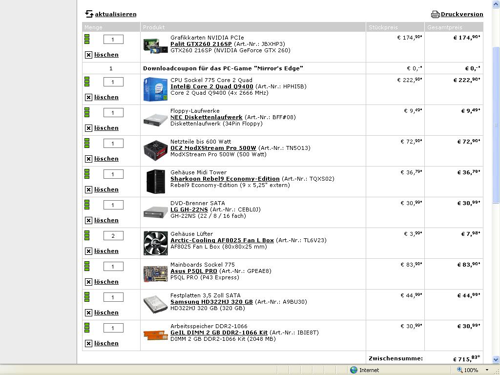Open Palit GTX260 216SP product page

click(201, 44)
